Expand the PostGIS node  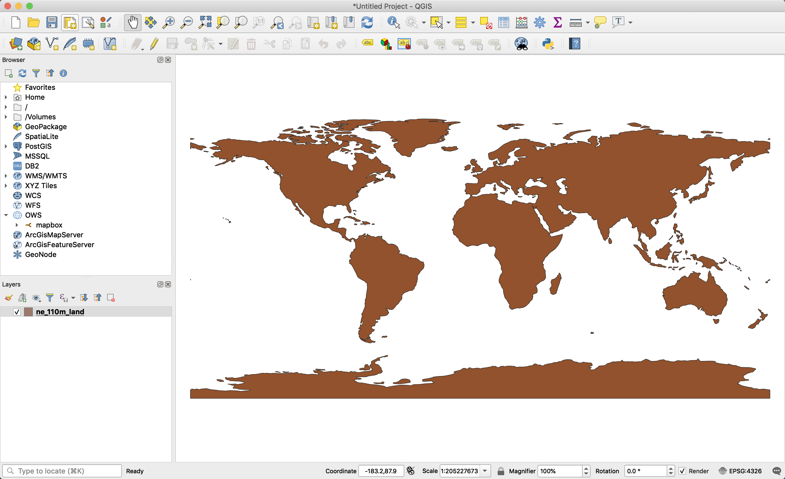coord(6,146)
